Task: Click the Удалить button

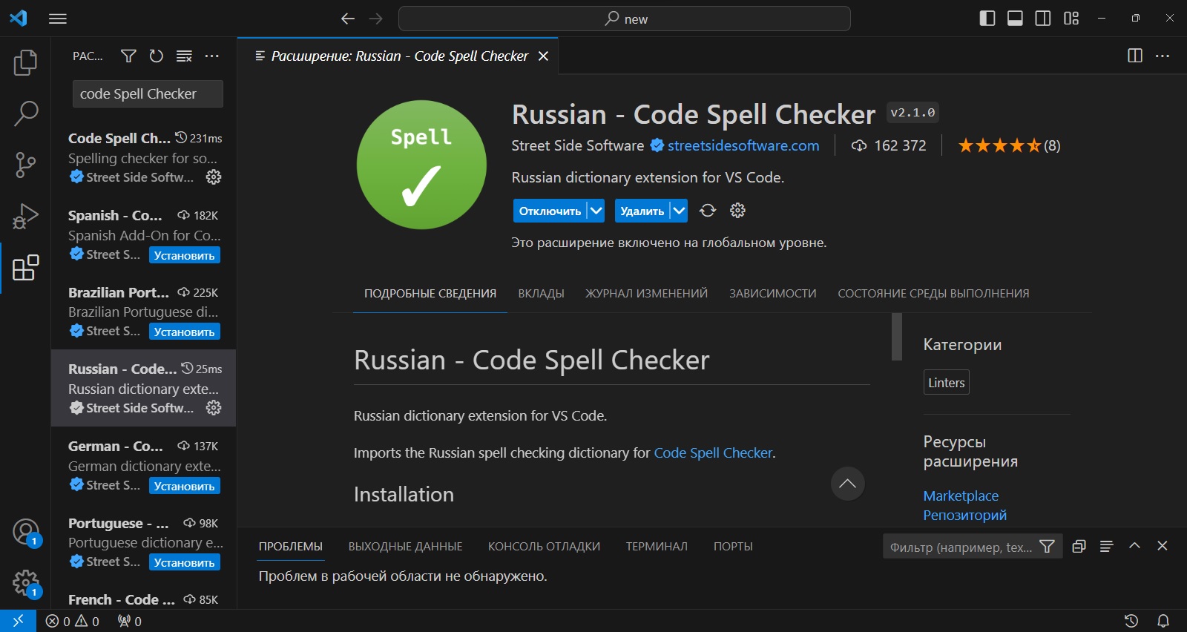Action: 642,211
